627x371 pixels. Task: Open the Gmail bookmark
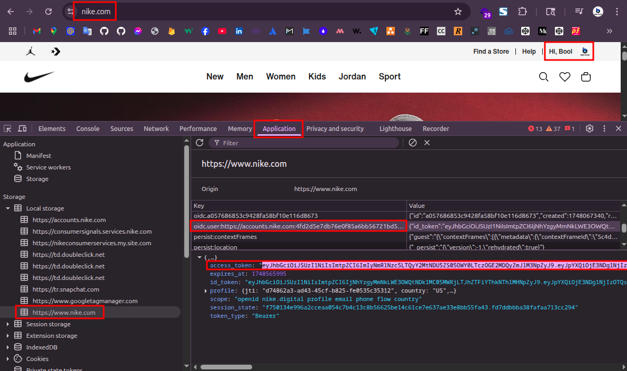(x=37, y=31)
